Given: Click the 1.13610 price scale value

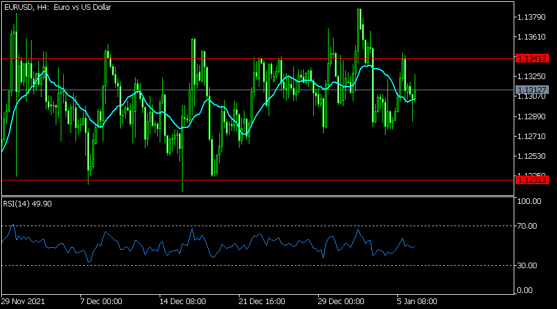Looking at the screenshot, I should (x=531, y=37).
